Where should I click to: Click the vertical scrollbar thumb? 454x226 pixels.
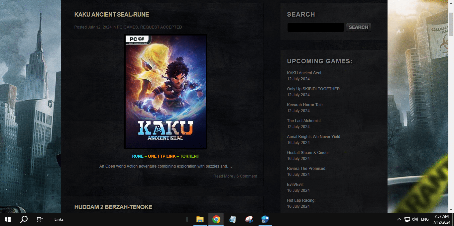tap(451, 24)
